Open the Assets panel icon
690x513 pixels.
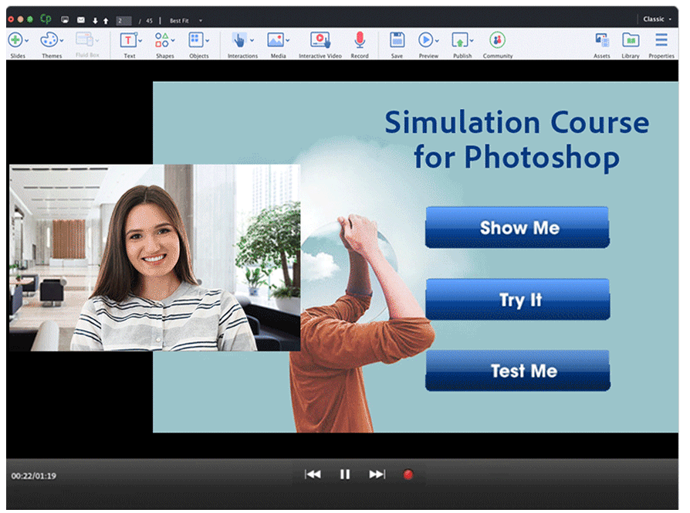click(602, 40)
